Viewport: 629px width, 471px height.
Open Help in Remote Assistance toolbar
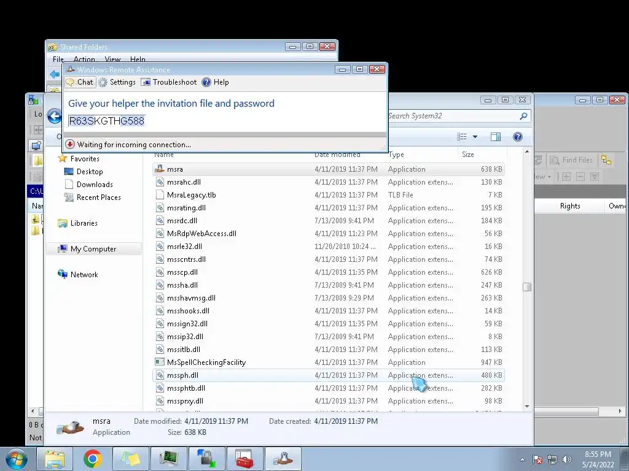[216, 82]
